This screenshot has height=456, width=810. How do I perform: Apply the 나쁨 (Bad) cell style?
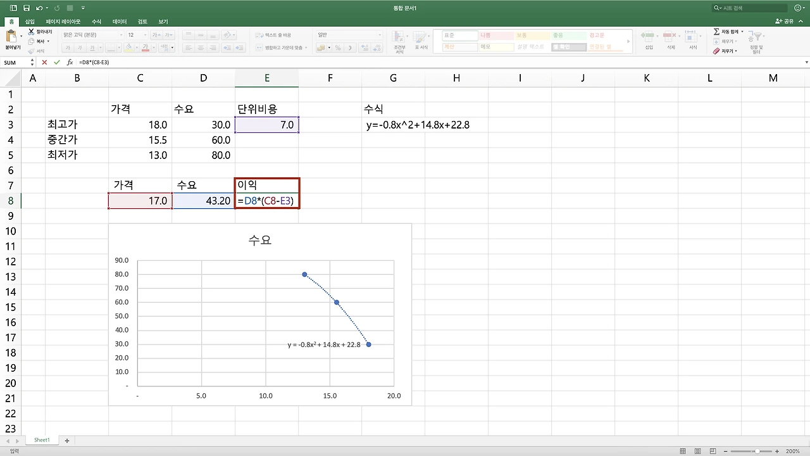point(495,35)
